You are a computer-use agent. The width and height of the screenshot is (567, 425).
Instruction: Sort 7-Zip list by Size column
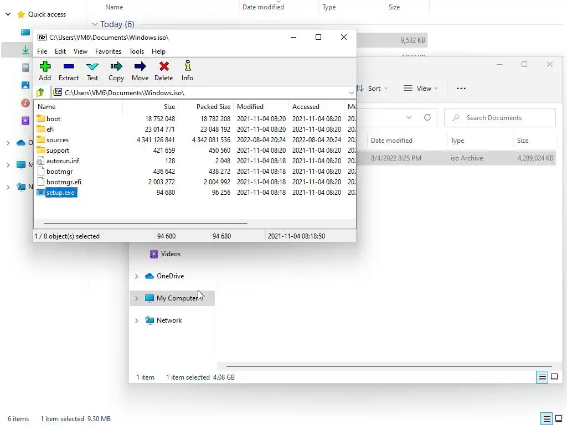click(151, 107)
